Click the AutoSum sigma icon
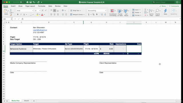 click(x=145, y=10)
